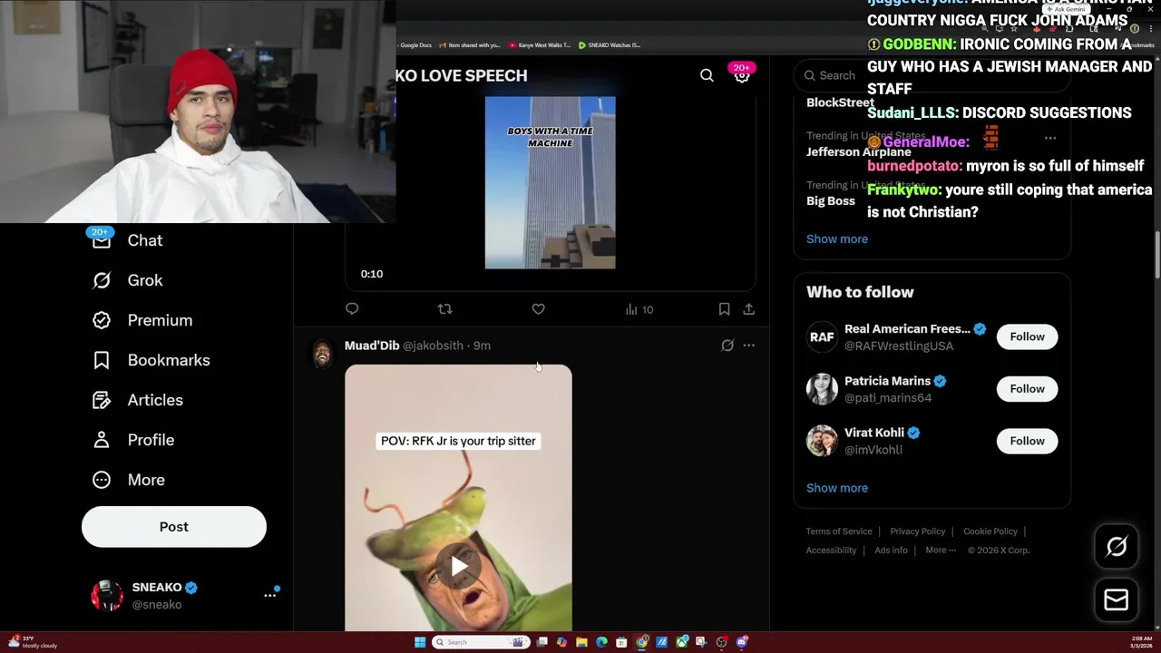Show more trending topics
Screen dimensions: 1161x653
click(x=837, y=239)
